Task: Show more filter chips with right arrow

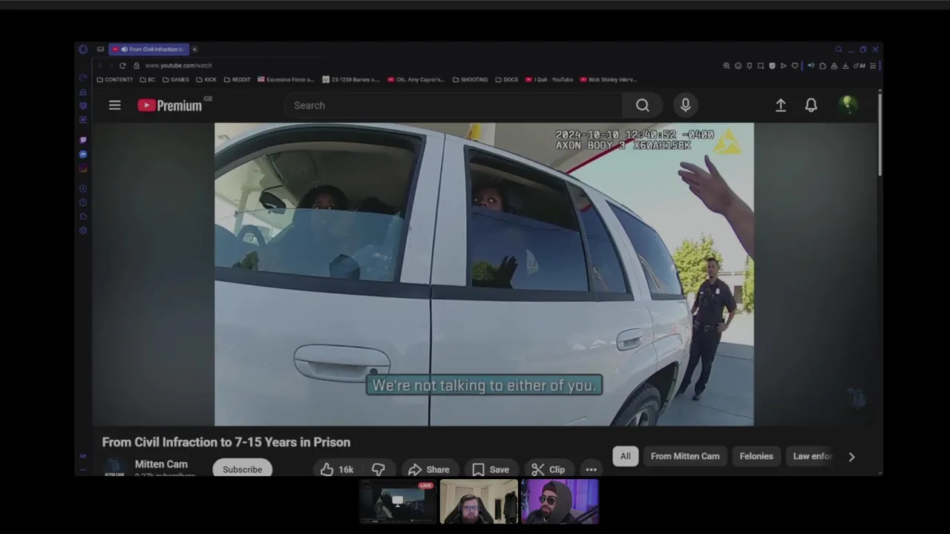Action: click(x=851, y=457)
